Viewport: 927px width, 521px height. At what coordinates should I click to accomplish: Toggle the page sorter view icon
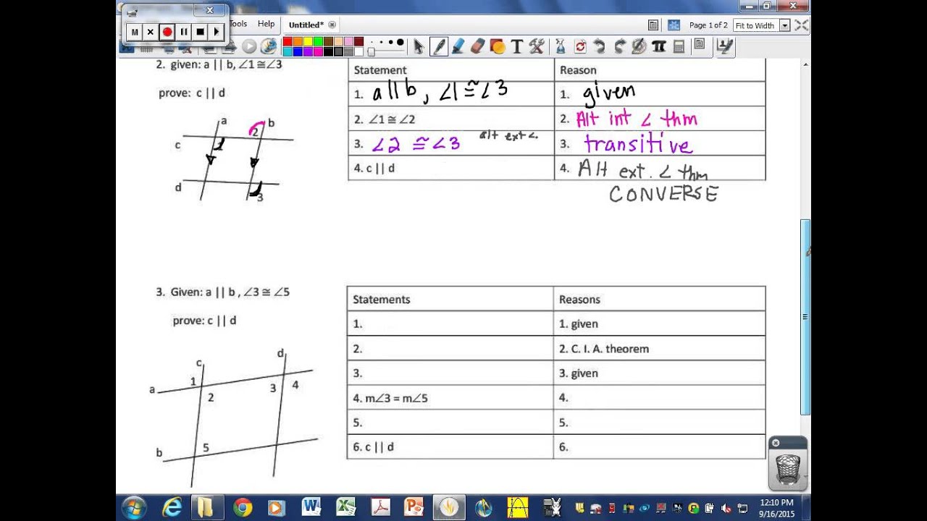coord(653,25)
